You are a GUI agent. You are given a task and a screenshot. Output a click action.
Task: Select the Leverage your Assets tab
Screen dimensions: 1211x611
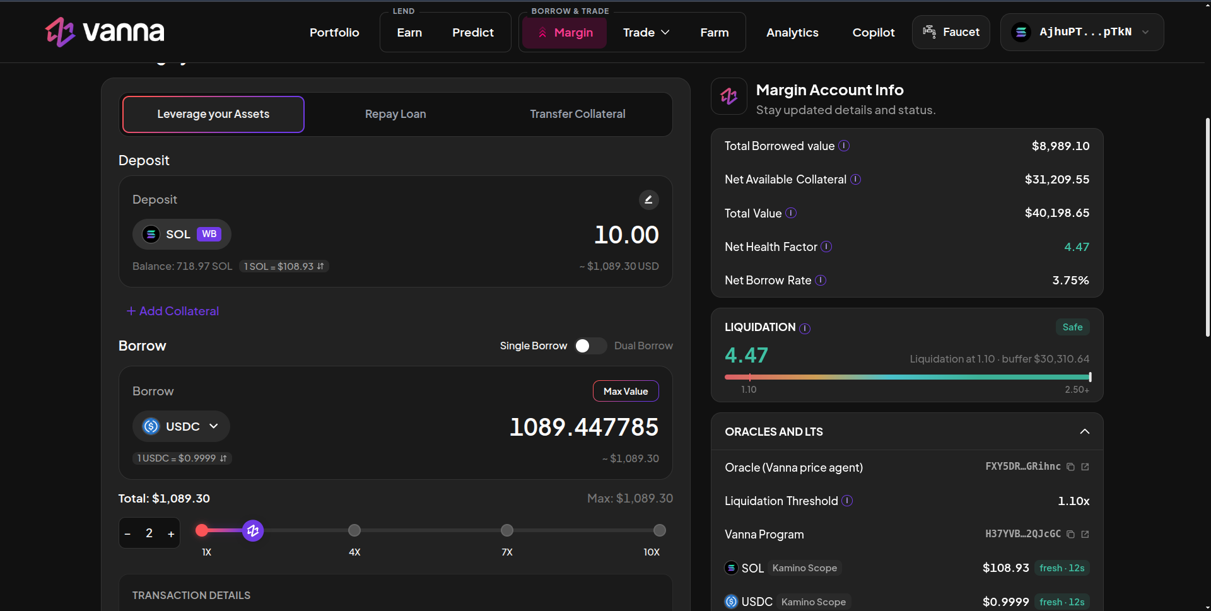point(213,114)
